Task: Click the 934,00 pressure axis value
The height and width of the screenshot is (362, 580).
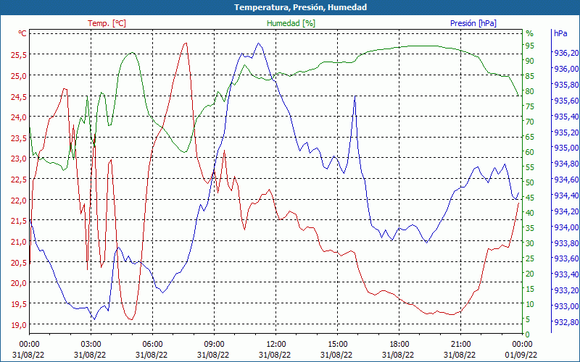Action: [x=566, y=227]
